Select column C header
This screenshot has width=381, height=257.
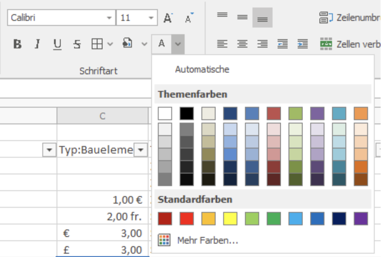tap(102, 116)
